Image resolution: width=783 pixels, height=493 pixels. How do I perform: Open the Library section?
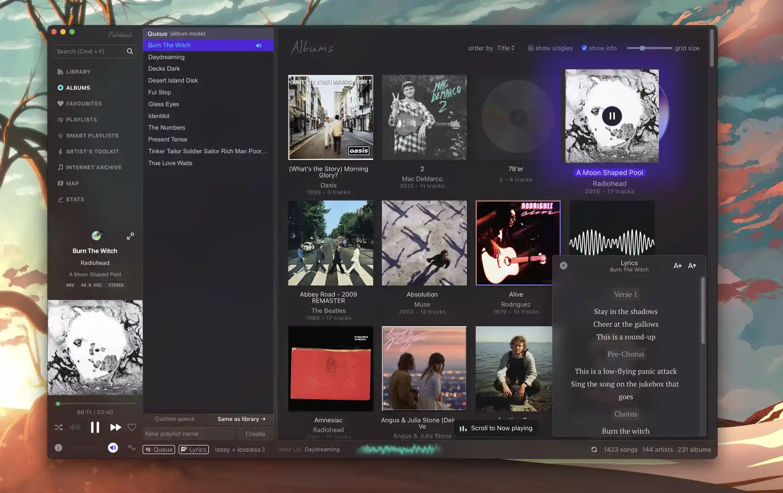[74, 72]
